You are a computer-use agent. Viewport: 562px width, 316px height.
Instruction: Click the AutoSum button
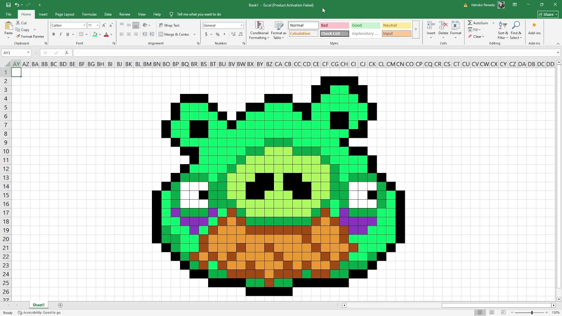pos(478,23)
